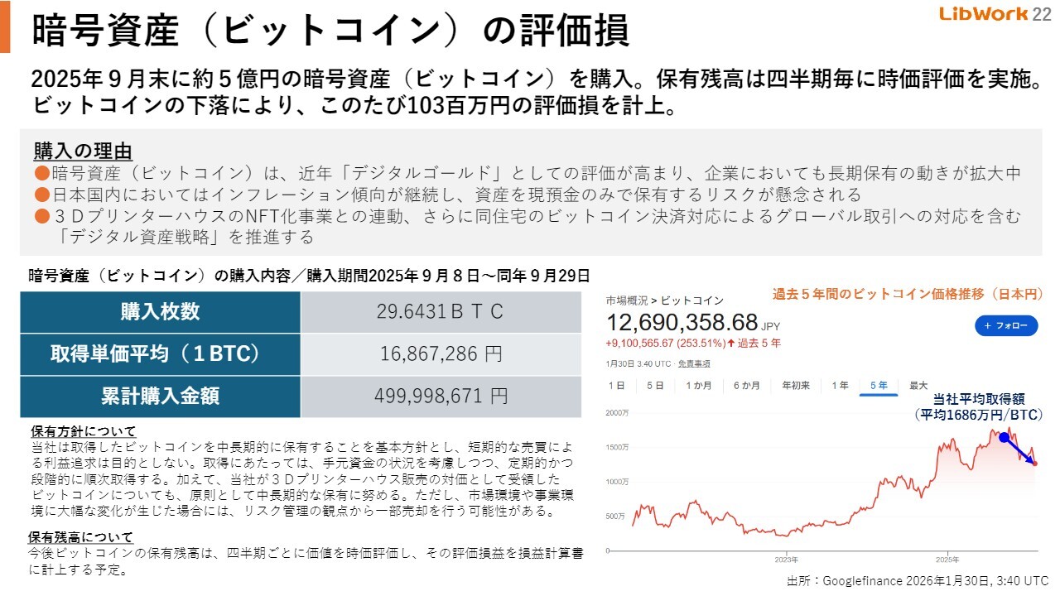
Task: Open the 最大 range tab
Action: pyautogui.click(x=918, y=386)
